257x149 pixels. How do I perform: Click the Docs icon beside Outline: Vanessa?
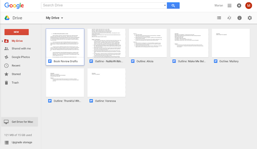coord(91,101)
